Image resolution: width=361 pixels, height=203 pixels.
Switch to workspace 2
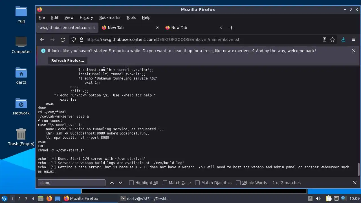19,198
